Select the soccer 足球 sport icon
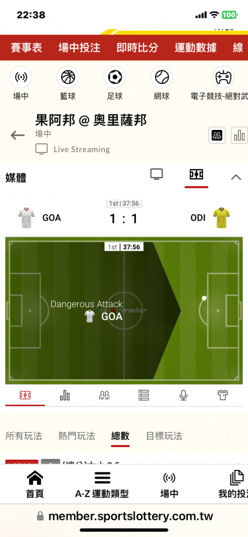 coord(115,77)
